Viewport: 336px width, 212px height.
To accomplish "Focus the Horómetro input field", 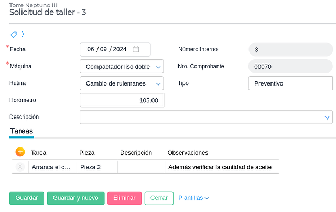I will coord(122,100).
